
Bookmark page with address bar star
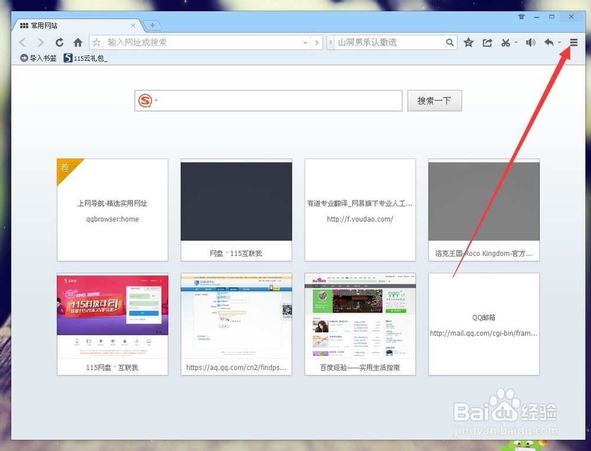click(96, 42)
